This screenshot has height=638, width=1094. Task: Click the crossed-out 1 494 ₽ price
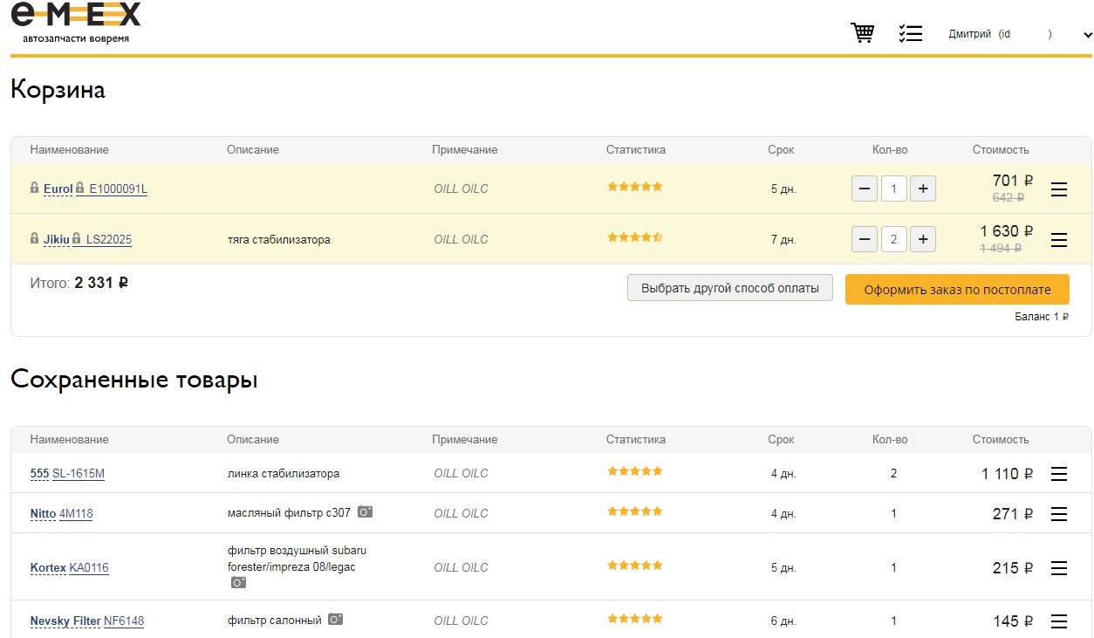(1001, 248)
